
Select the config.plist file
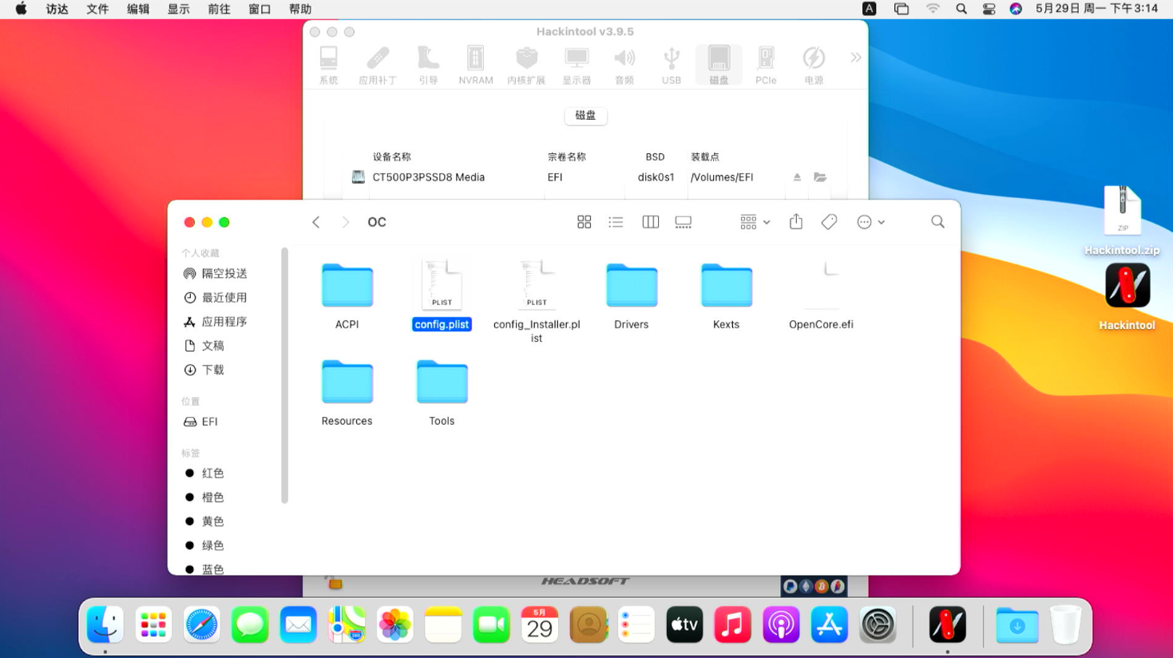442,295
